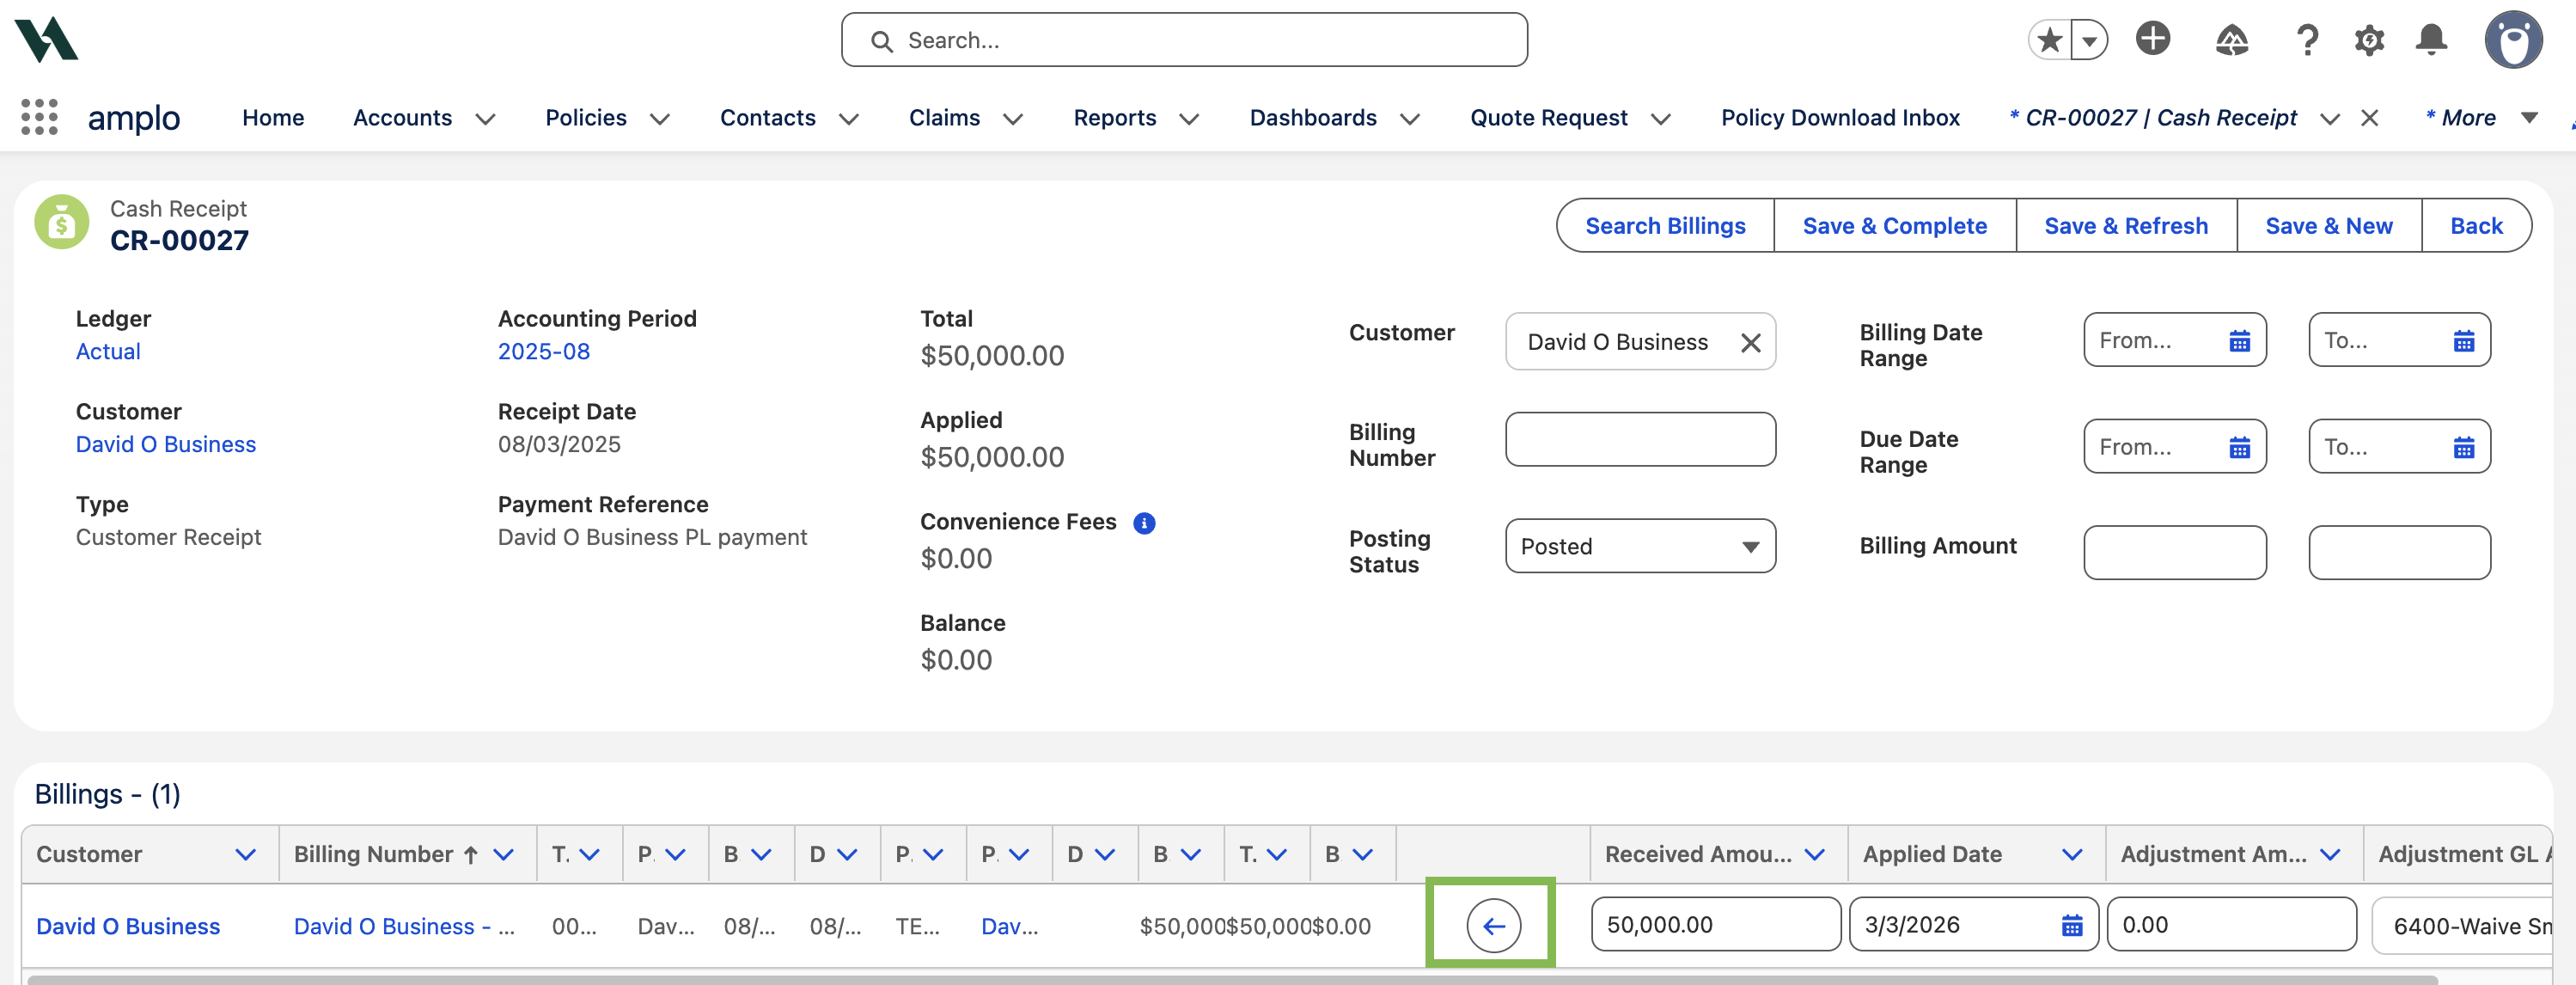Open the Help question mark icon
2576x985 pixels.
click(2307, 40)
